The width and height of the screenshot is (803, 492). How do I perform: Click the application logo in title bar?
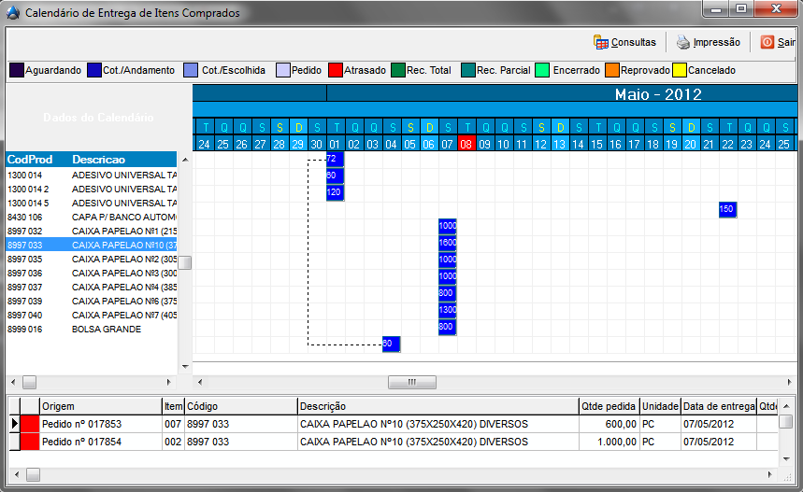pos(11,13)
